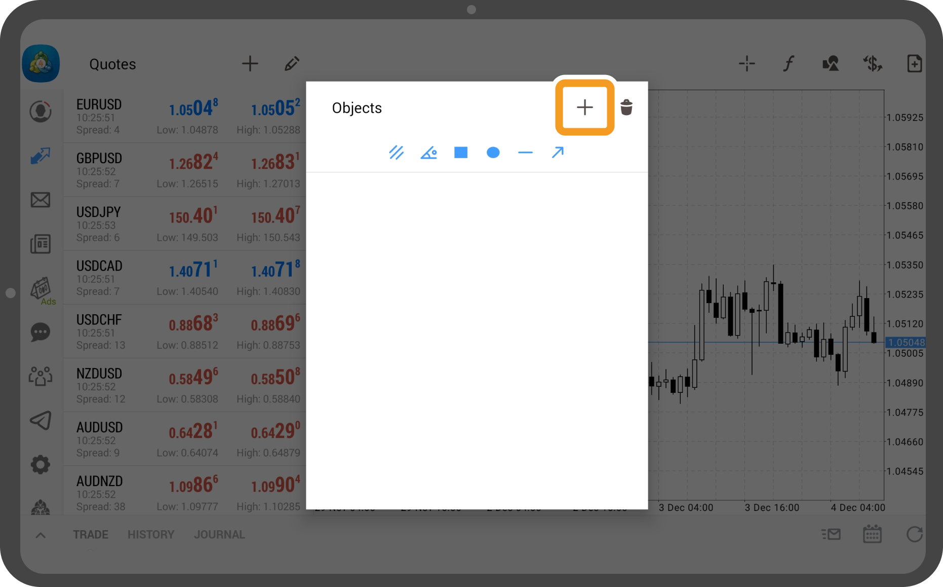Open the JOURNAL tab
Screen dimensions: 943x587
tap(219, 535)
